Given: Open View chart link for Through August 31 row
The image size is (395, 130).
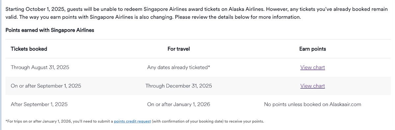Looking at the screenshot, I should [x=312, y=67].
